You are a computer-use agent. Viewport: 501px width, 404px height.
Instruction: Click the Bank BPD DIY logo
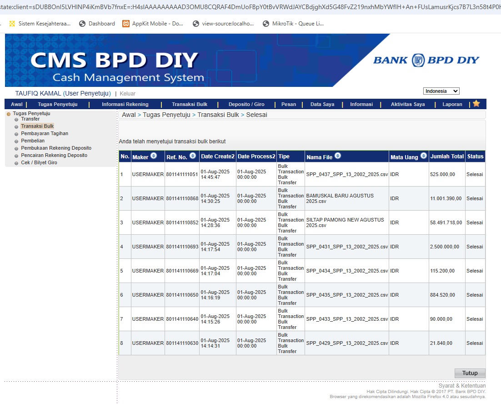click(x=426, y=60)
